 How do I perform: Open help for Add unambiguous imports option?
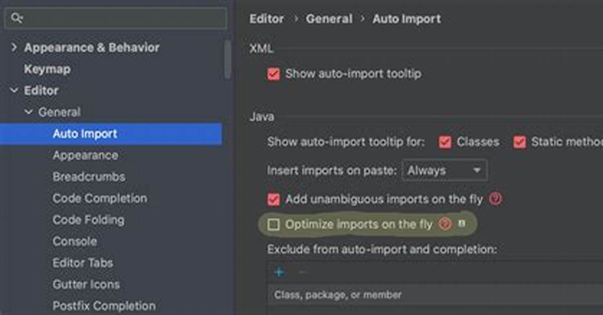pyautogui.click(x=495, y=199)
